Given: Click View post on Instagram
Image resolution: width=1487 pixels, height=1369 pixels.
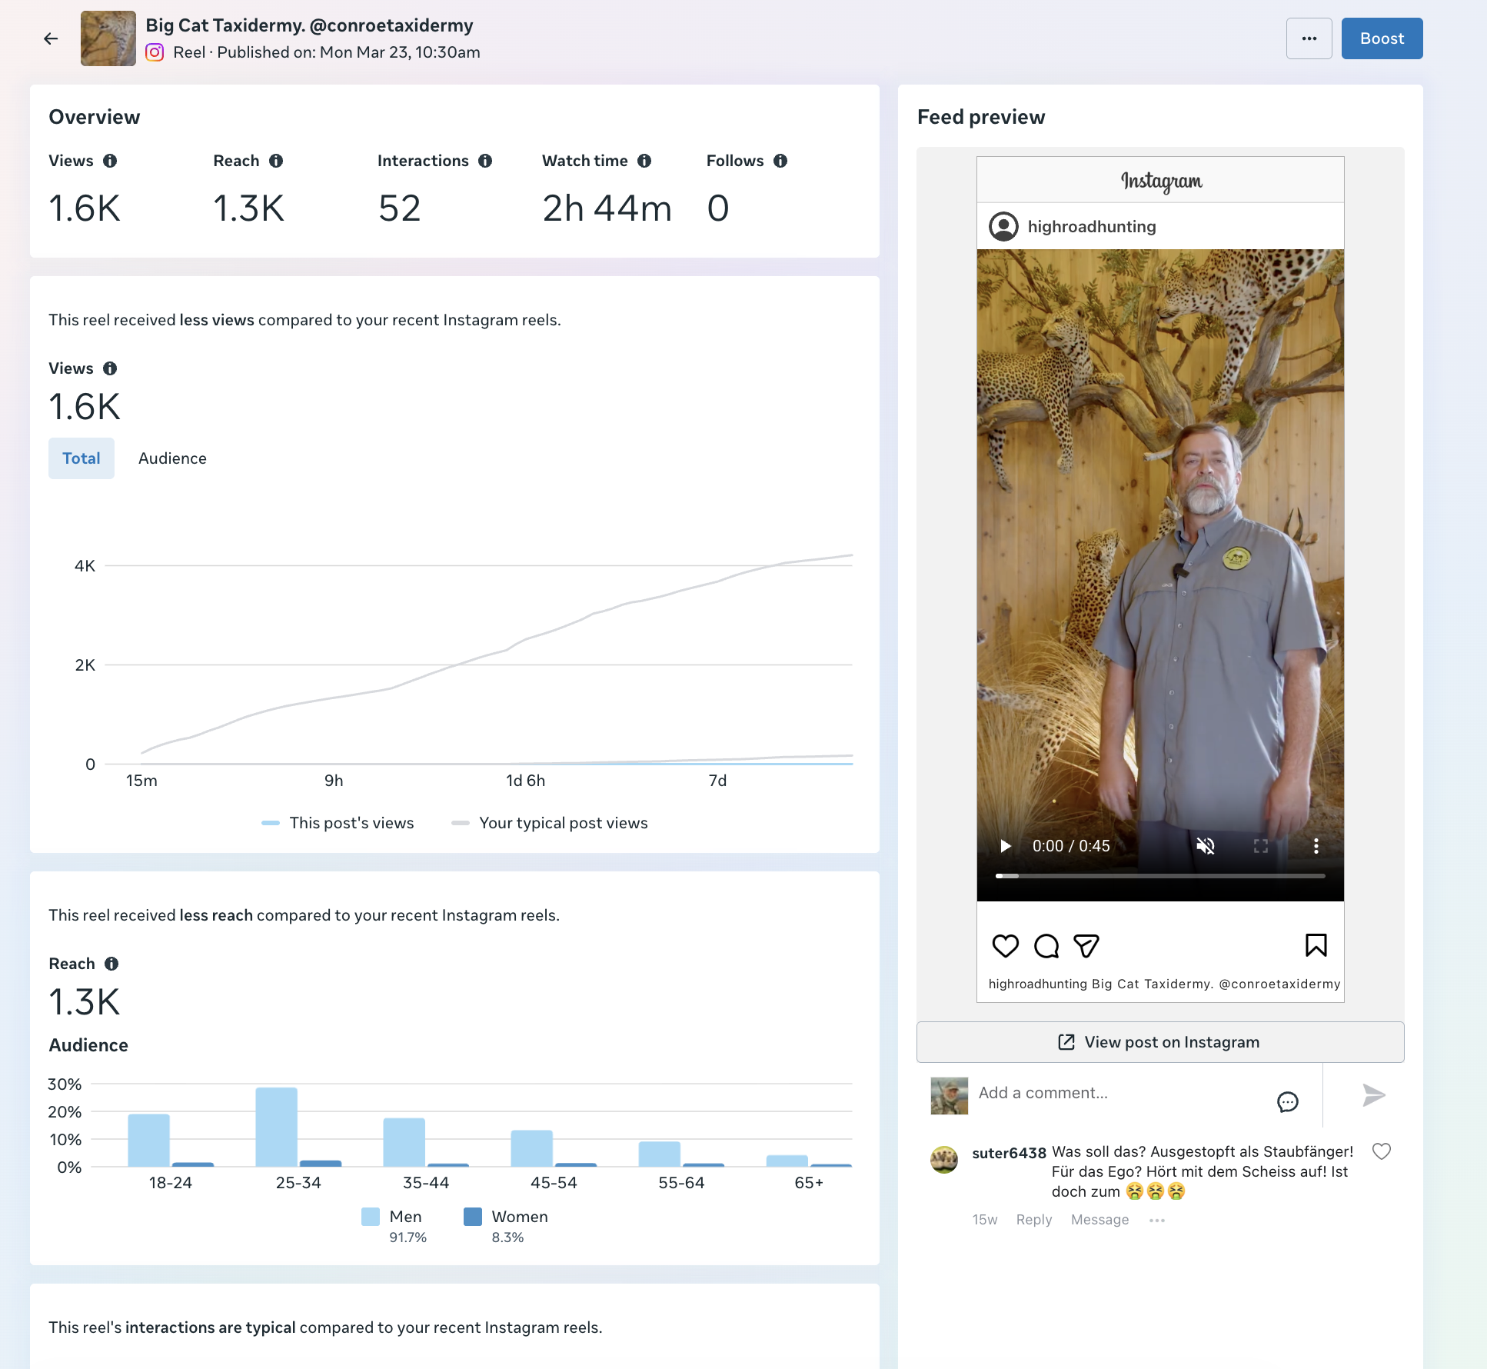Looking at the screenshot, I should (1160, 1042).
